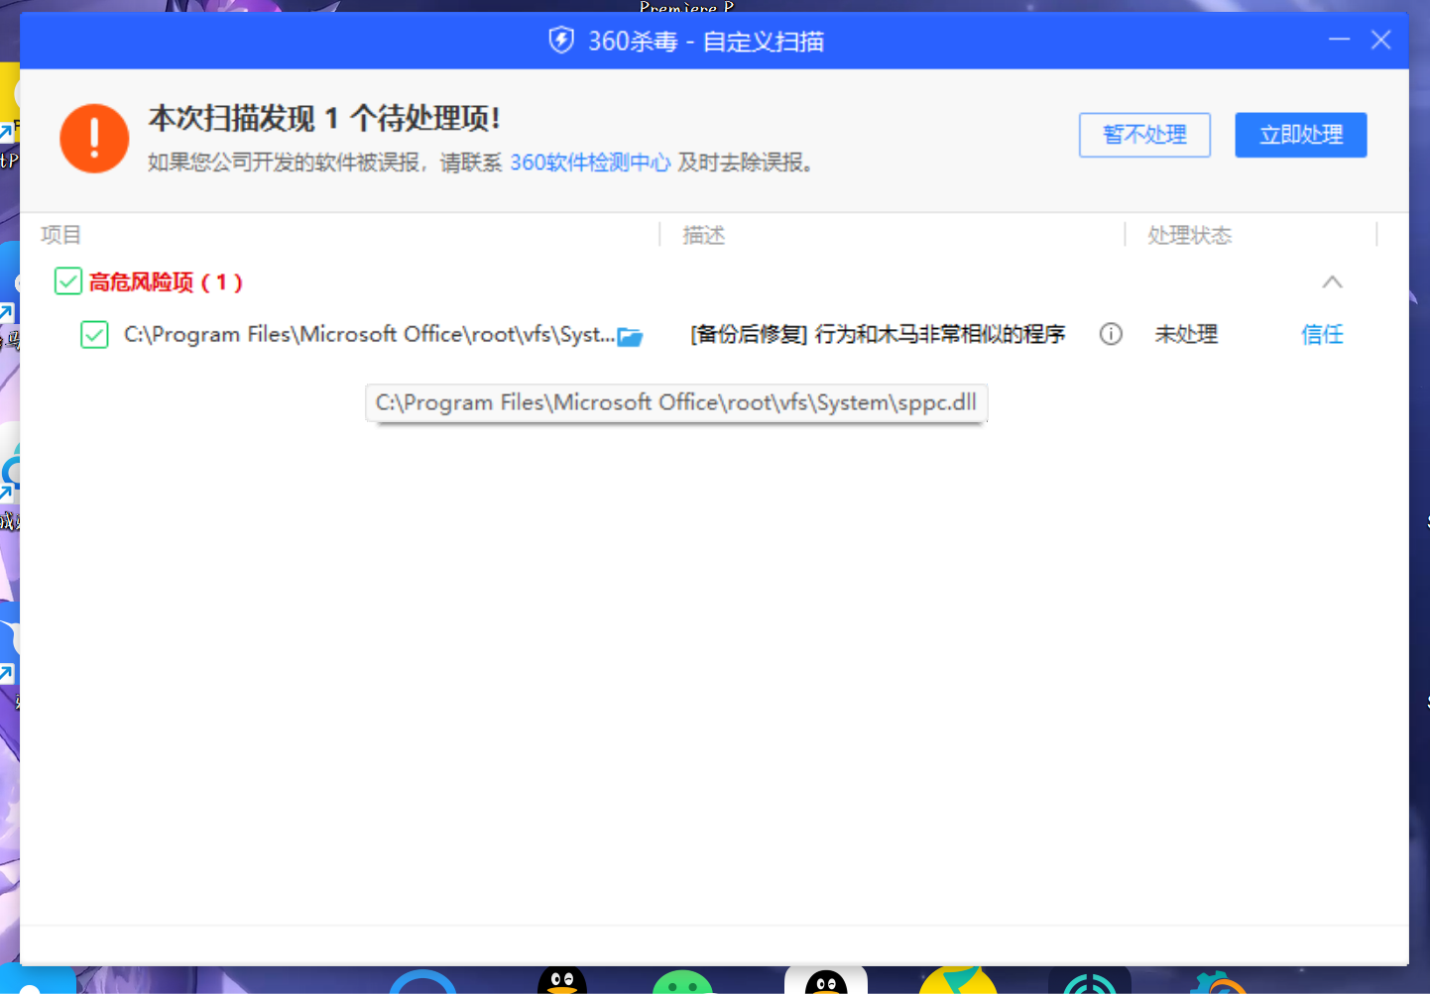Click 信任 to trust the flagged file

pyautogui.click(x=1322, y=335)
